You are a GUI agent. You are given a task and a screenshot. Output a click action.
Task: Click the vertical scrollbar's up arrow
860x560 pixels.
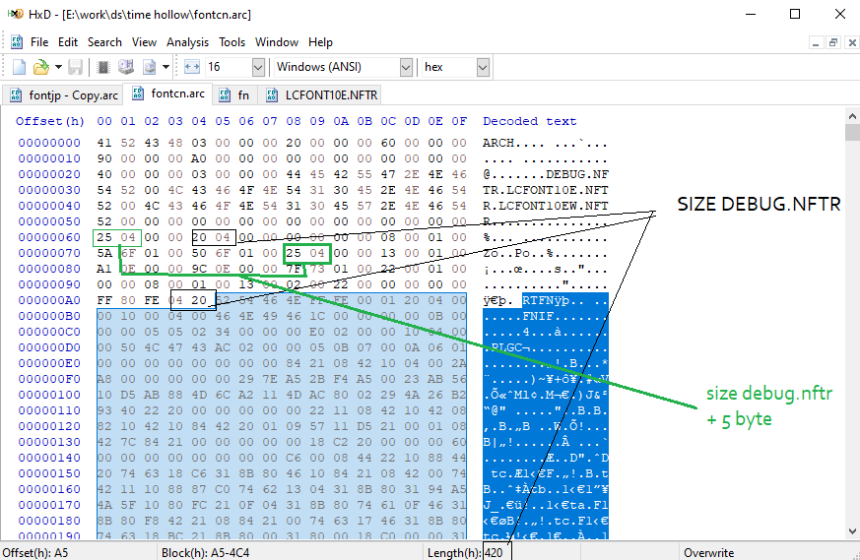(852, 116)
